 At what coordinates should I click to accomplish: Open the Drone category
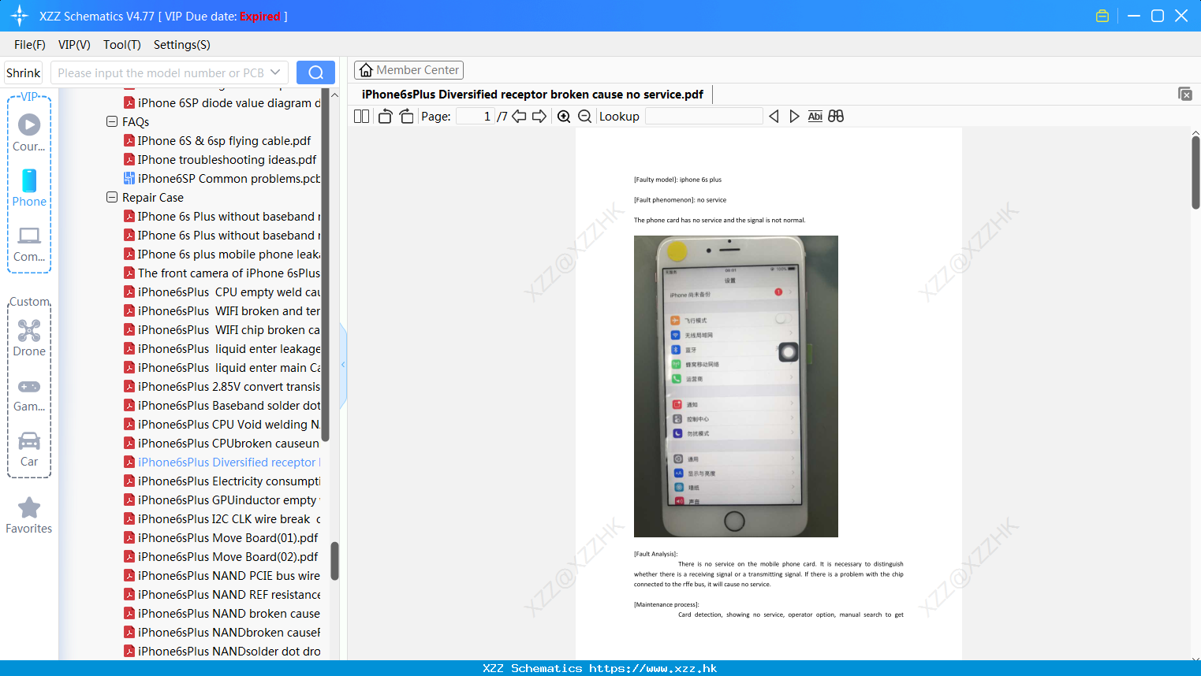(29, 338)
